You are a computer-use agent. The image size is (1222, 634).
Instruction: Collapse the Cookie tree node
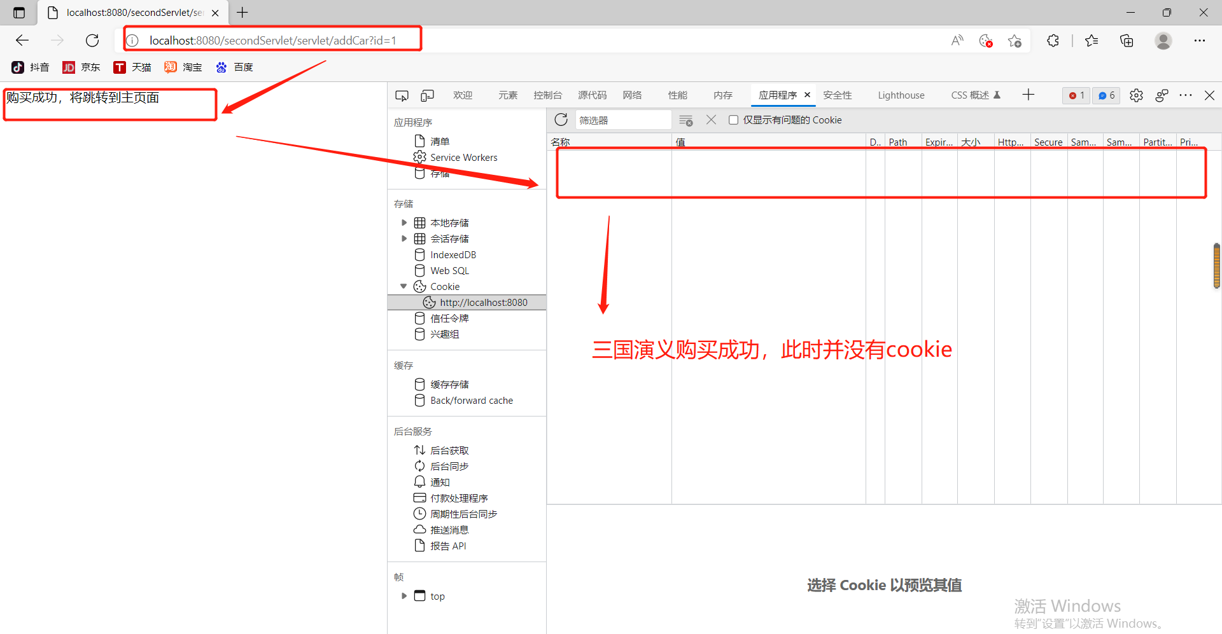coord(404,286)
